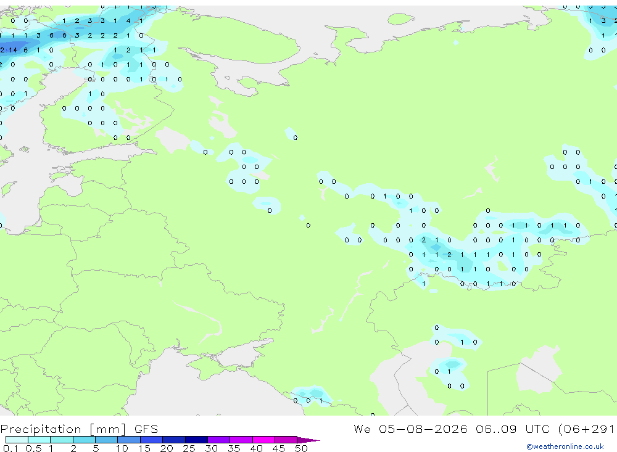Click the "25" legend scale label
617x452 pixels.
[x=189, y=448]
